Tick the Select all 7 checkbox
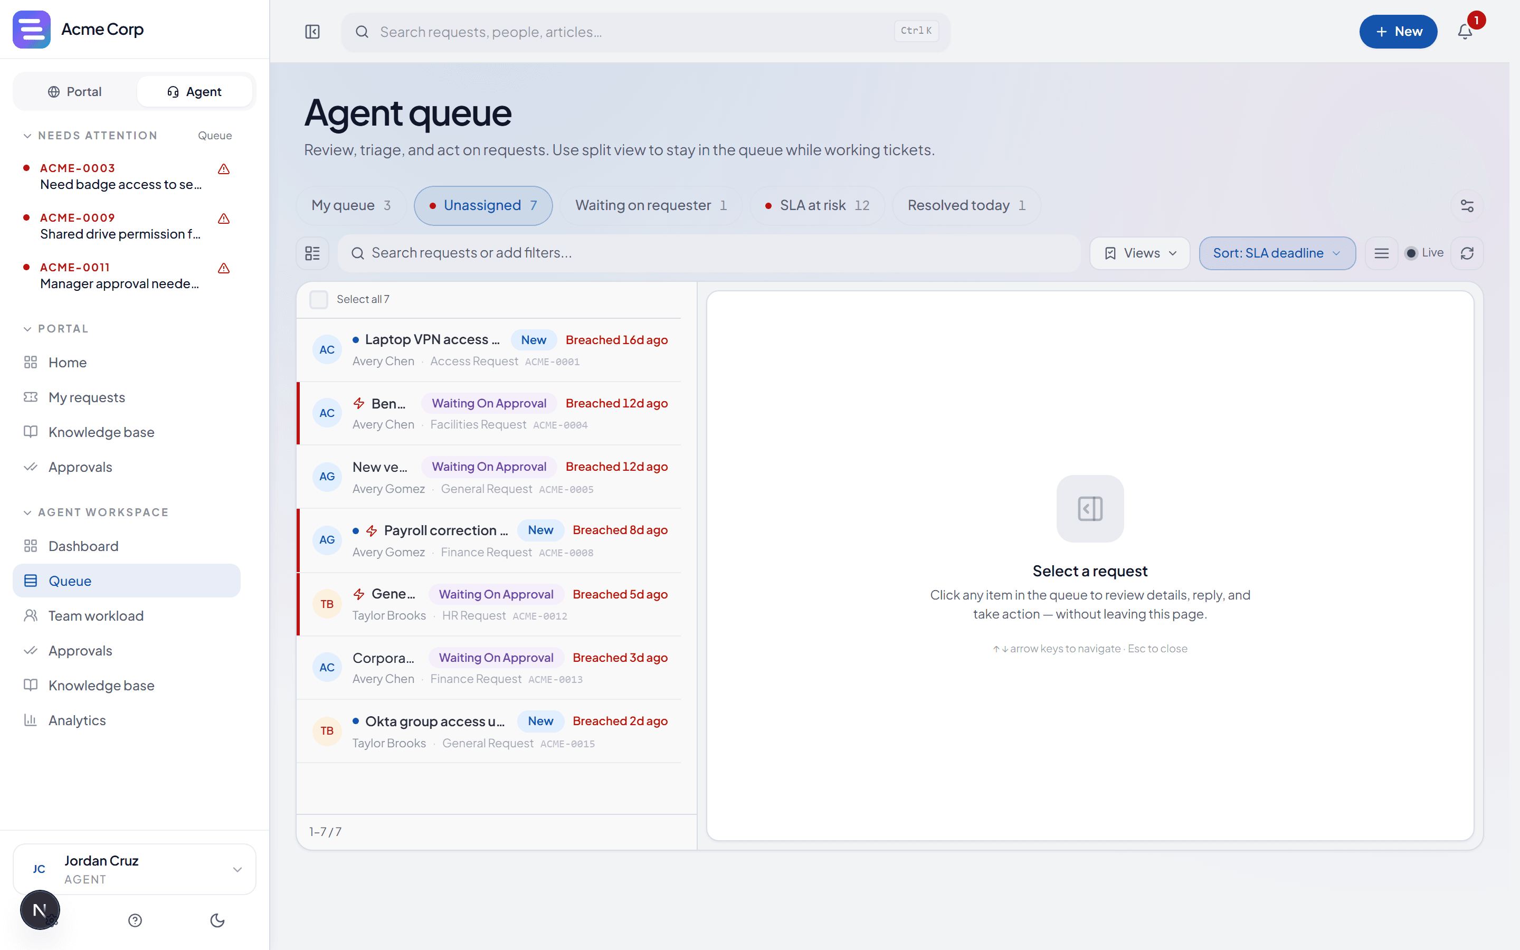Screen dimensions: 1520x950 pos(318,299)
